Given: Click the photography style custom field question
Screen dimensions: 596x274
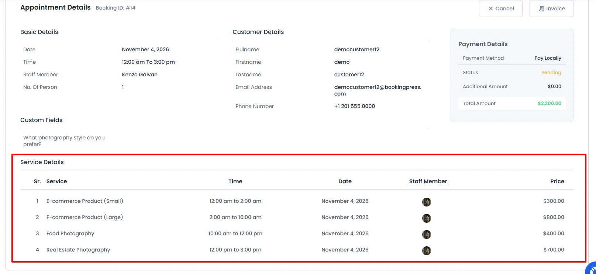Looking at the screenshot, I should [64, 141].
